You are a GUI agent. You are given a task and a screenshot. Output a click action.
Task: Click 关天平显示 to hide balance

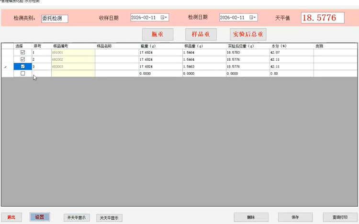109,218
